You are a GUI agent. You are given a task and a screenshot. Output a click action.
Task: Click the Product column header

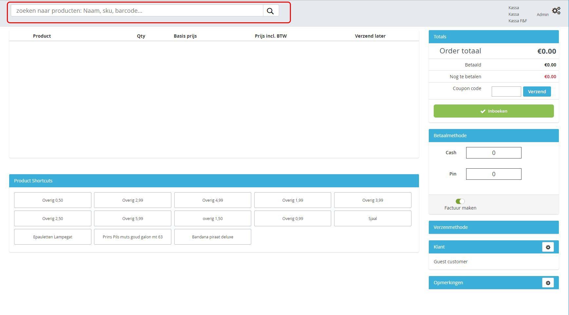pos(42,36)
